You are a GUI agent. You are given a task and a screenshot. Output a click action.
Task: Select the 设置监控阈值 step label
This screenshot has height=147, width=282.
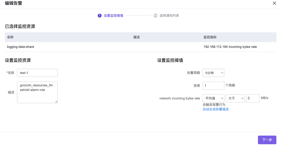pyautogui.click(x=113, y=16)
